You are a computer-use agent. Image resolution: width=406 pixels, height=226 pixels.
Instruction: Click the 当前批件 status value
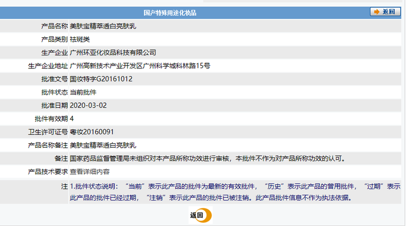pos(83,92)
